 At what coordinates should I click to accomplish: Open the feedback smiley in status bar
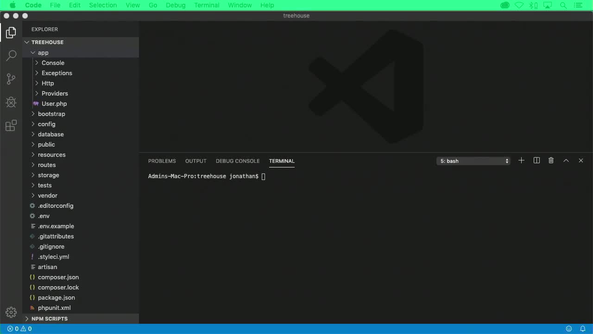click(x=569, y=329)
